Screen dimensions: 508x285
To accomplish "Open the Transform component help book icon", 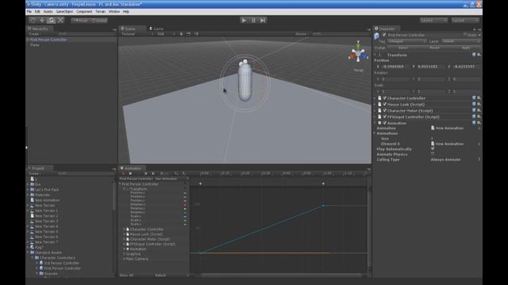I will 474,55.
